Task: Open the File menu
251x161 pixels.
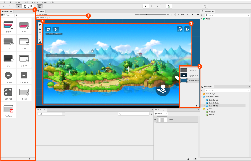Action: click(4, 2)
